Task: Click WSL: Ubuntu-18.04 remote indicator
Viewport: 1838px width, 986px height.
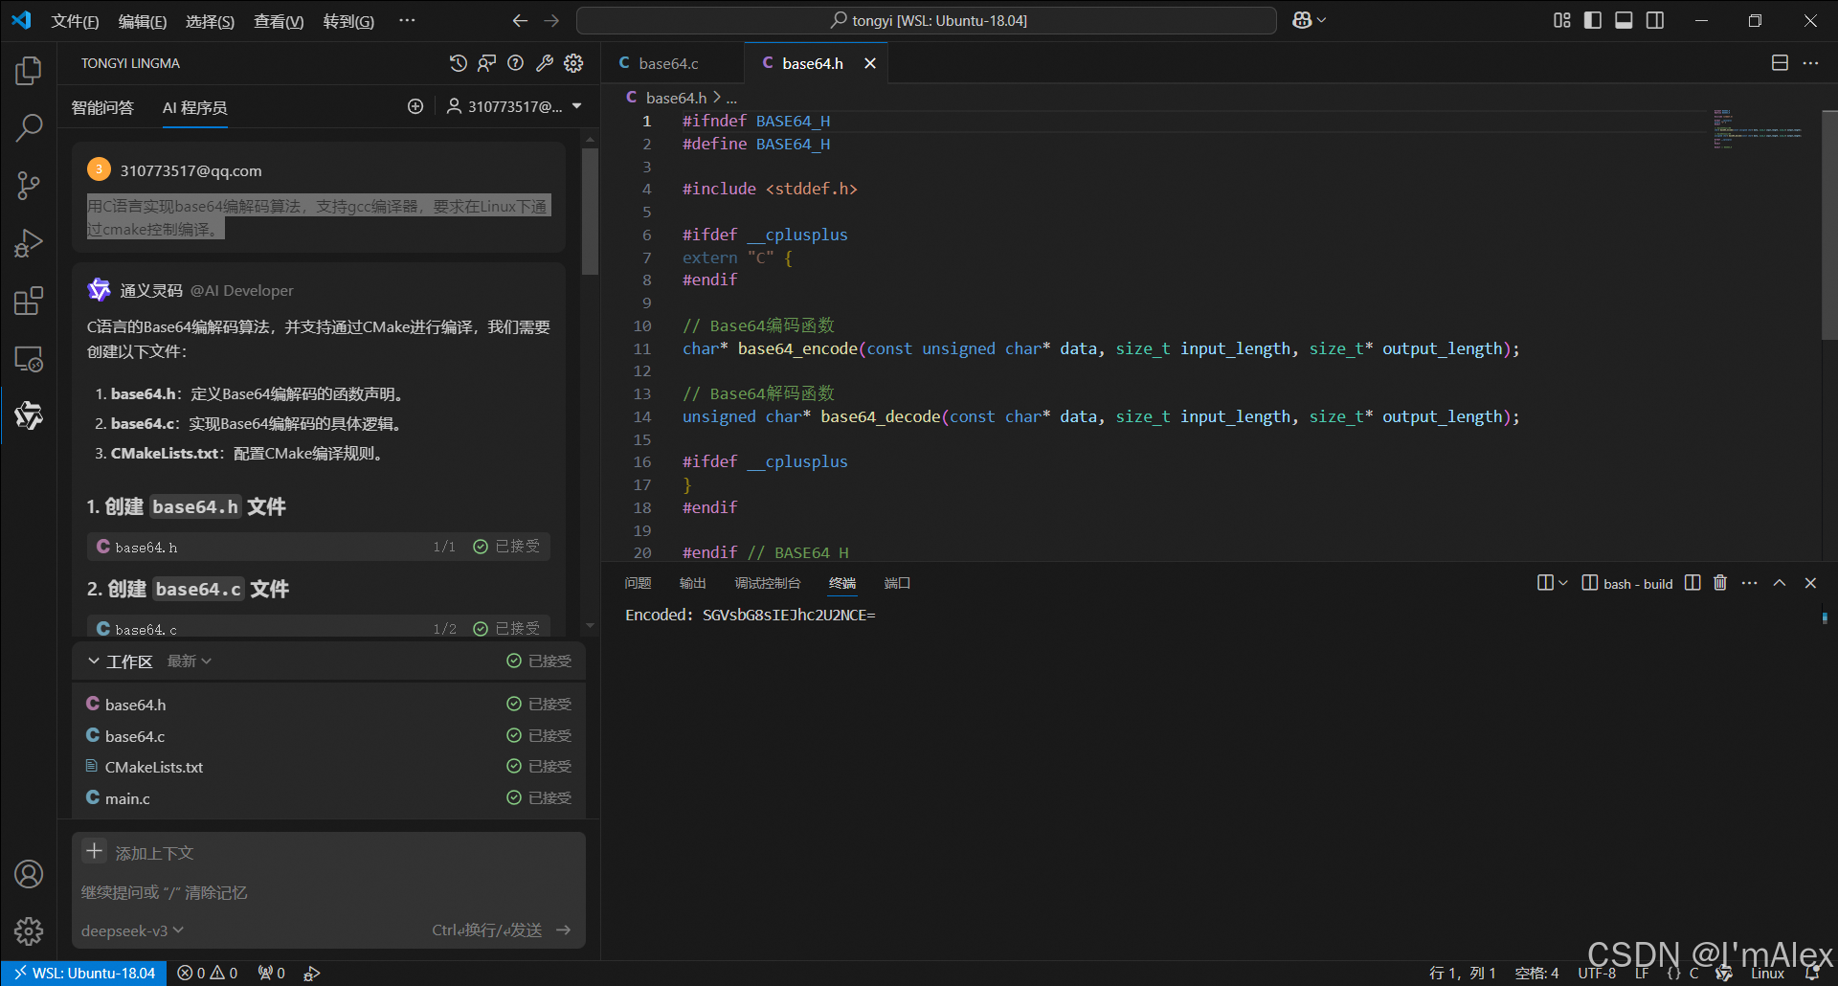Action: pos(84,973)
